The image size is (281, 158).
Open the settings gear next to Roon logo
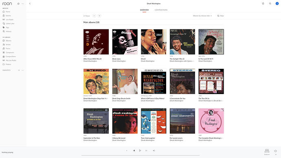coord(18,4)
